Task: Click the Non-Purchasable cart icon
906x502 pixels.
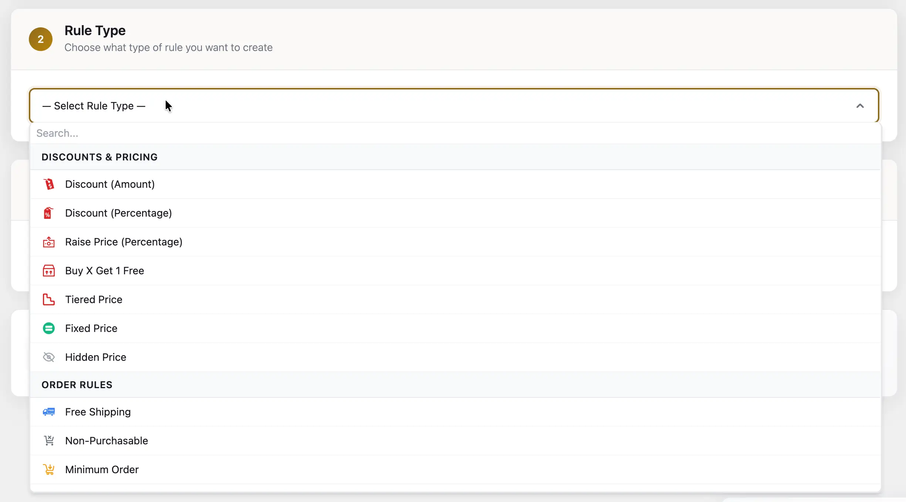Action: [49, 441]
